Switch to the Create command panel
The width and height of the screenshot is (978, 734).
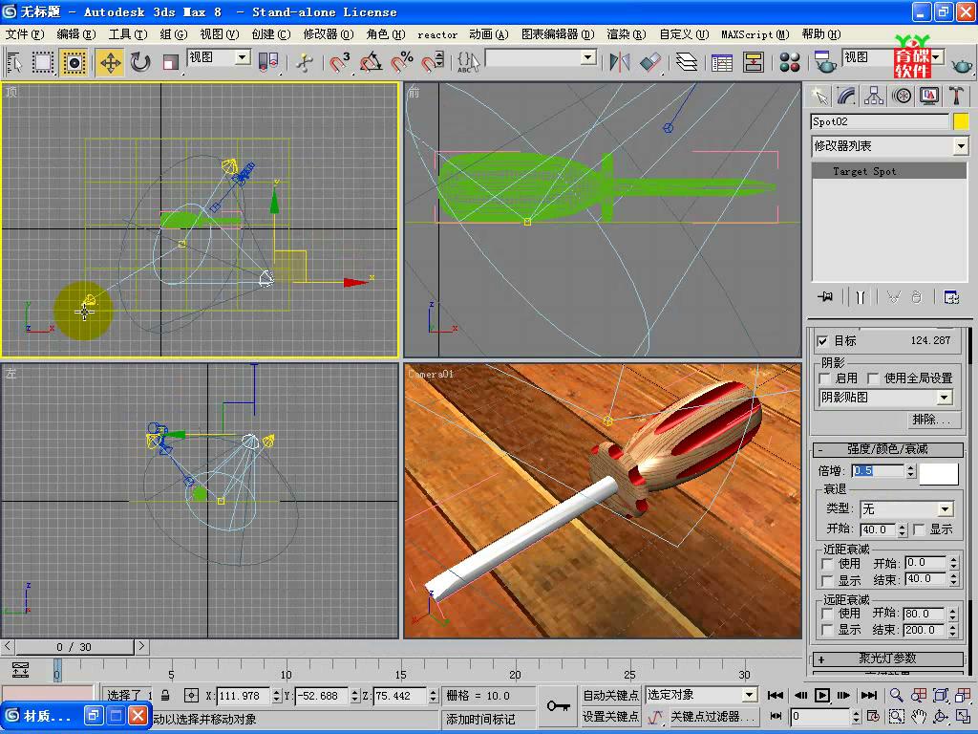[819, 97]
